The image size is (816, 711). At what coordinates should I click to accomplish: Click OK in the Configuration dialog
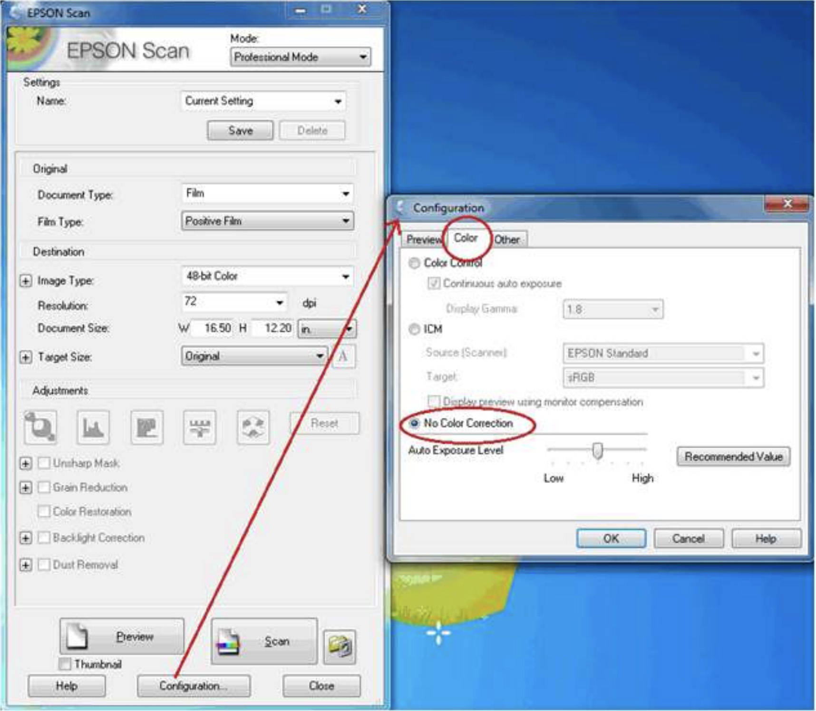coord(611,538)
